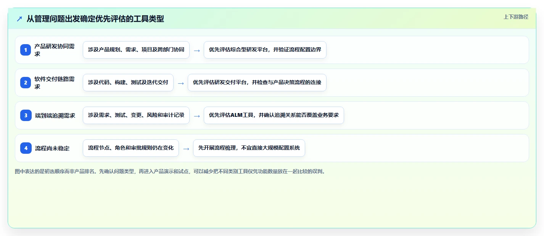The image size is (544, 236).
Task: Click the box 涉及需求、测试、变更、风险和审计记录
Action: tap(136, 115)
